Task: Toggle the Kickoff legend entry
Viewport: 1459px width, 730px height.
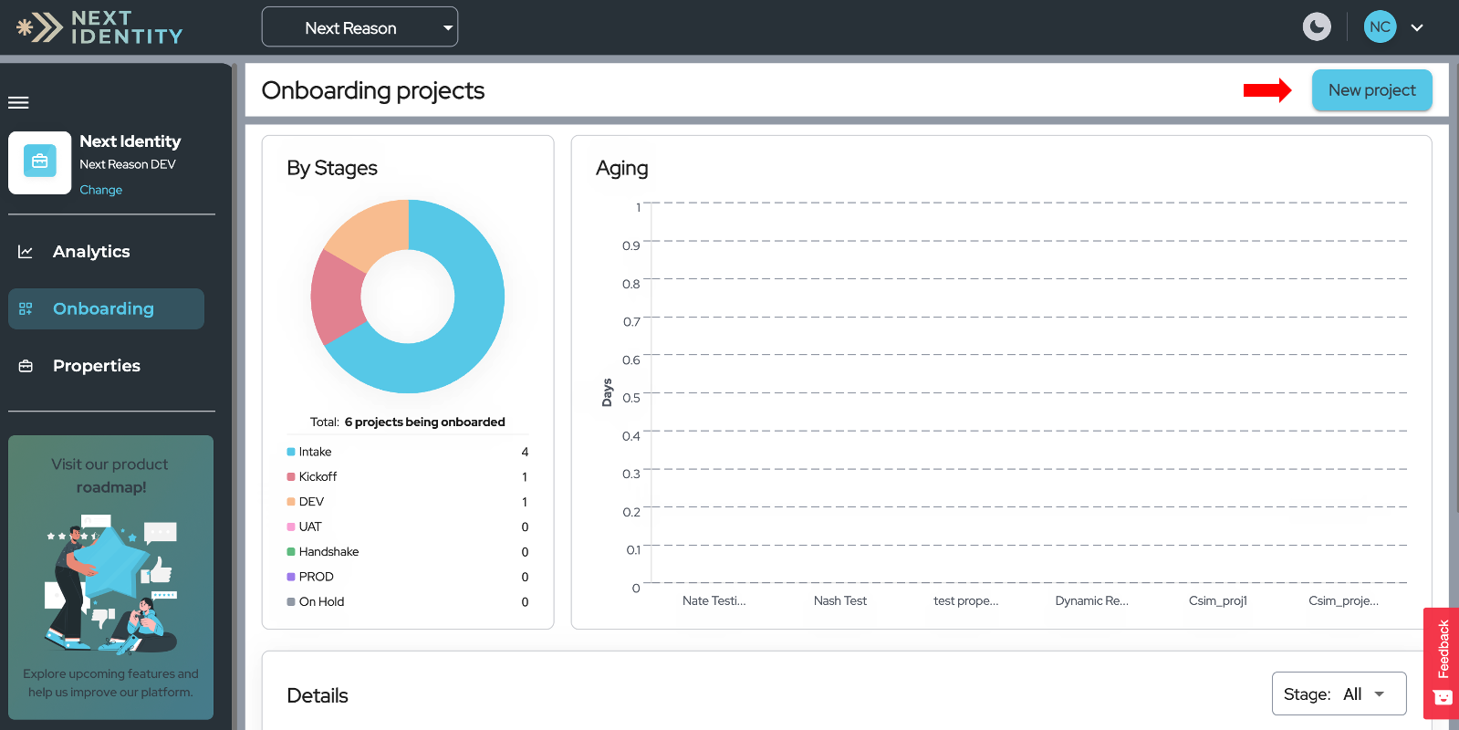Action: click(312, 476)
